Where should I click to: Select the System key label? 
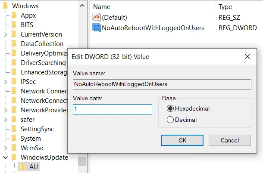pyautogui.click(x=31, y=139)
